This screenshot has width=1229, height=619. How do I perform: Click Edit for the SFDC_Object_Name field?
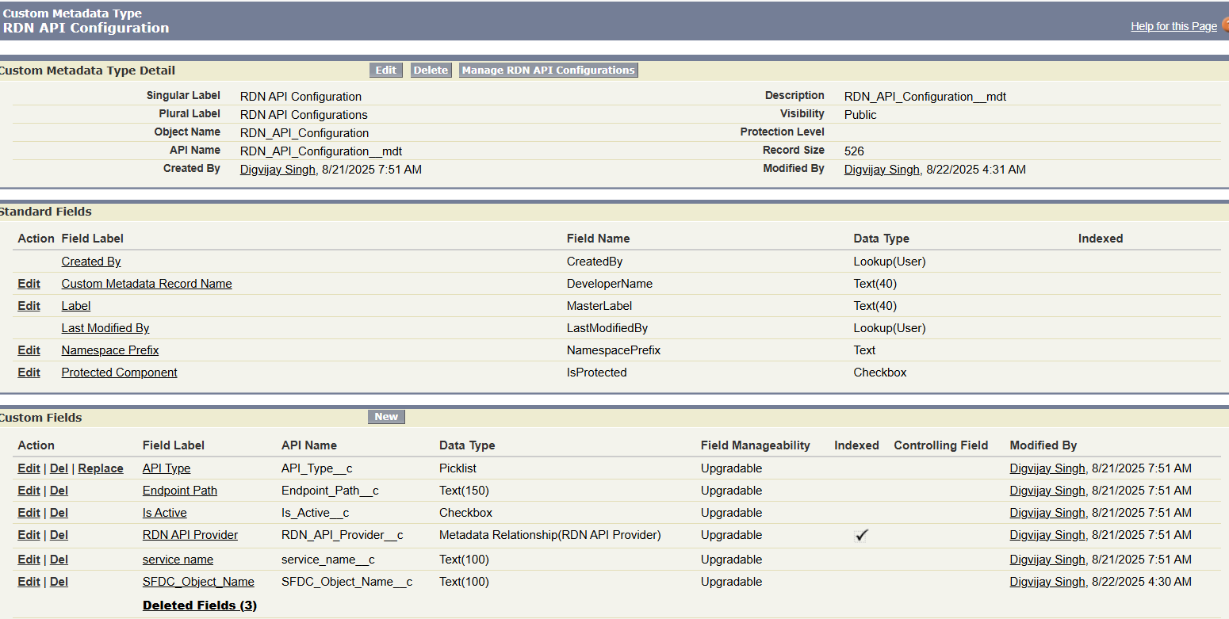(29, 582)
